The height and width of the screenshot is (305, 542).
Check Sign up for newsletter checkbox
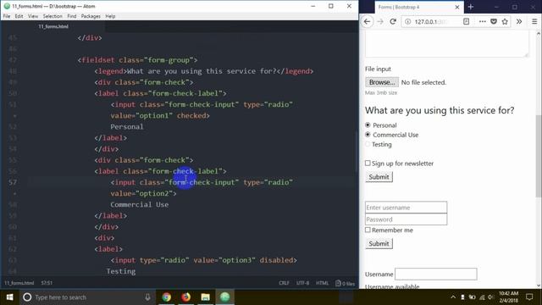[x=368, y=164]
